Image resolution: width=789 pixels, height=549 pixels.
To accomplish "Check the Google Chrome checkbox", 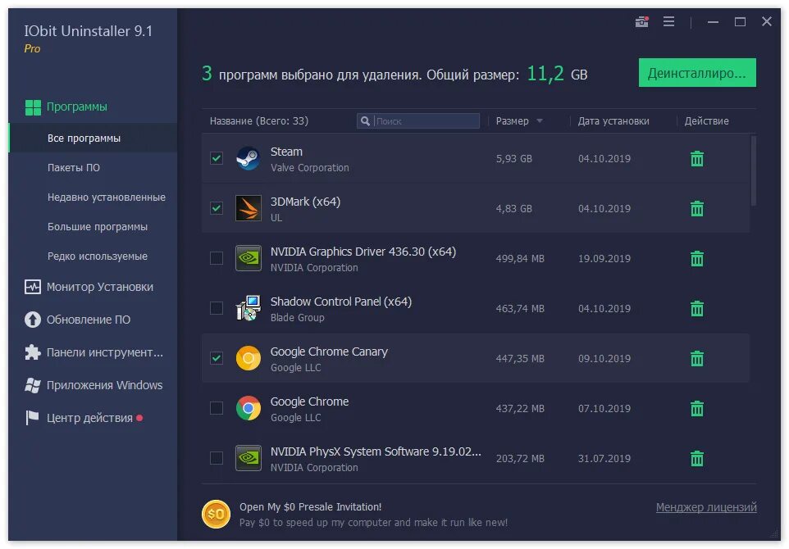I will point(217,408).
